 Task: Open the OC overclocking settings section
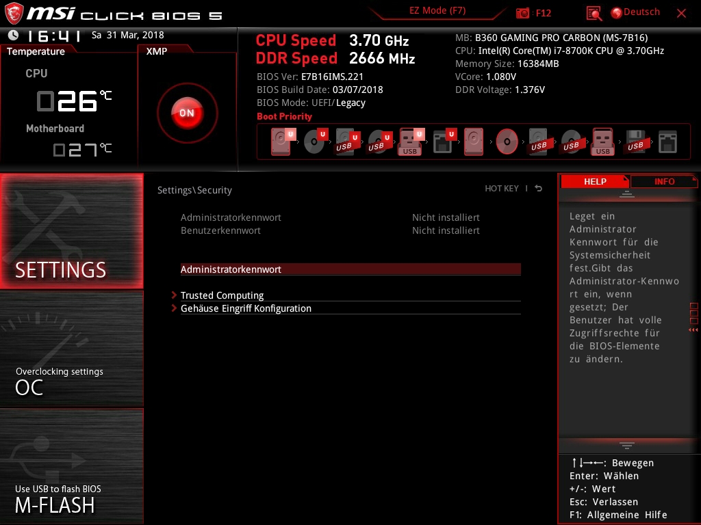71,349
